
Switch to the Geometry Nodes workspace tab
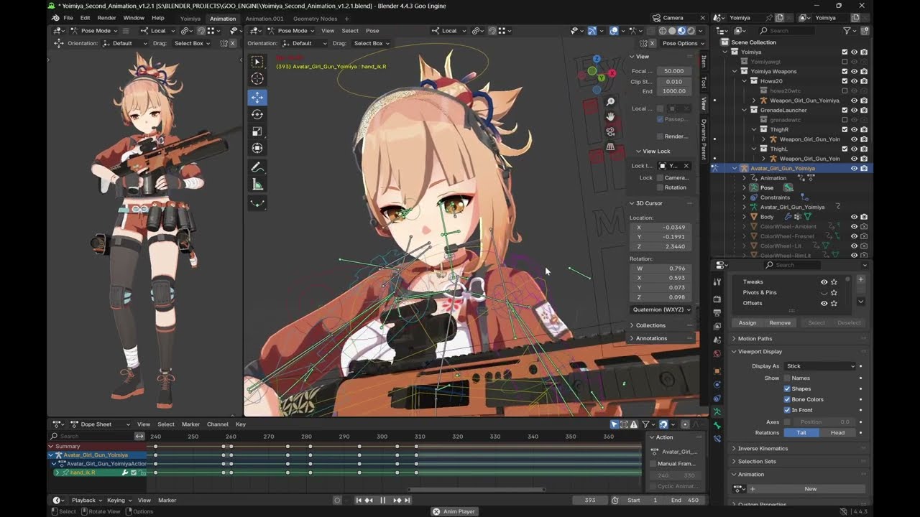tap(315, 19)
